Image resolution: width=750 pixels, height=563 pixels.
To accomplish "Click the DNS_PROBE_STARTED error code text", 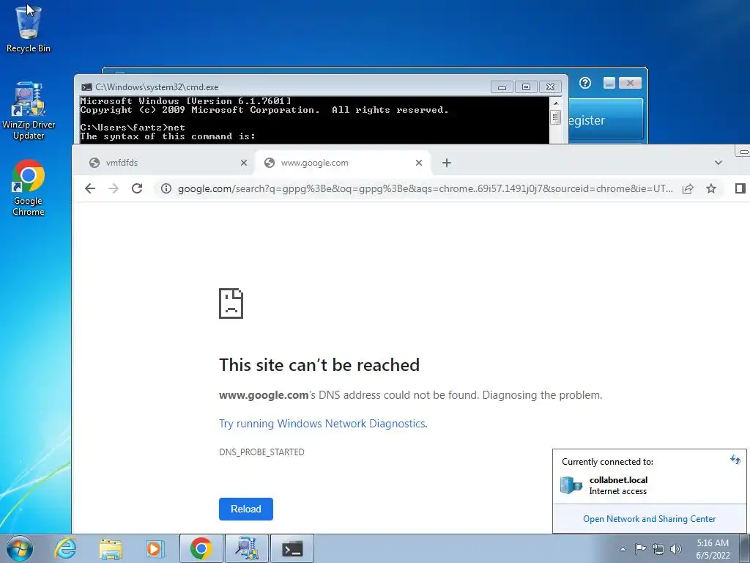I will click(261, 452).
